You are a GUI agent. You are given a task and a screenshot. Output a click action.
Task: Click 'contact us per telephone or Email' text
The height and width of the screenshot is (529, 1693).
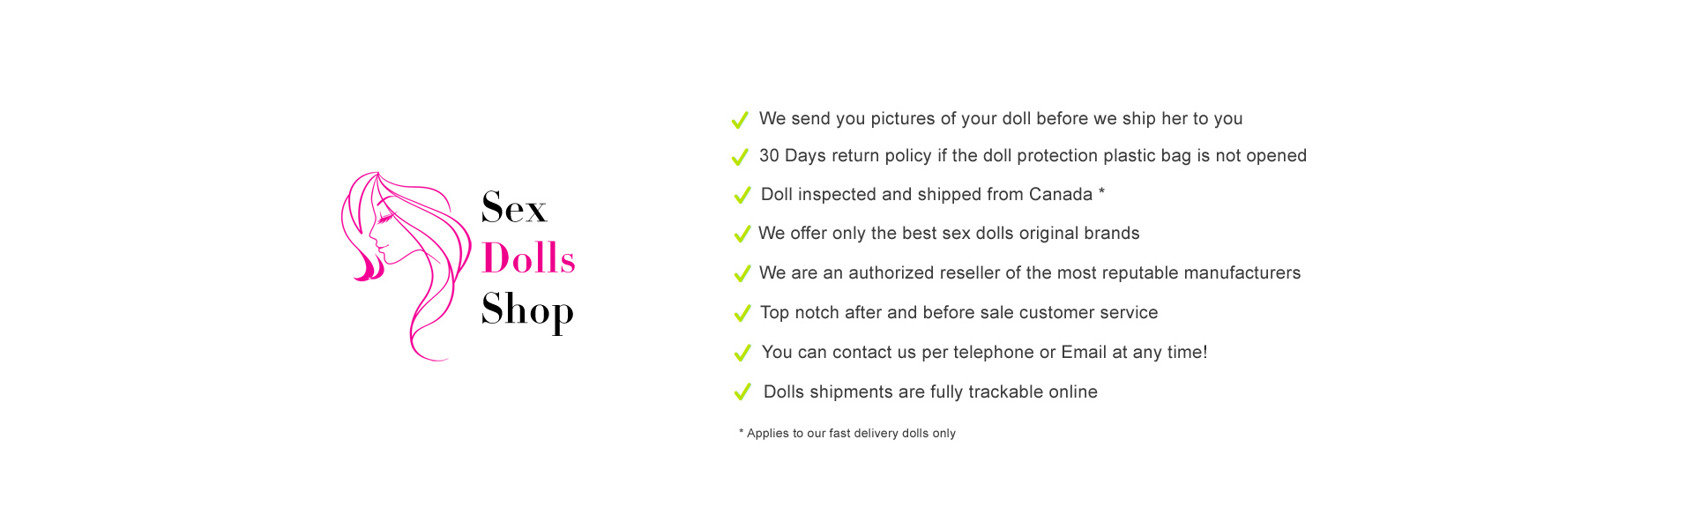click(984, 353)
